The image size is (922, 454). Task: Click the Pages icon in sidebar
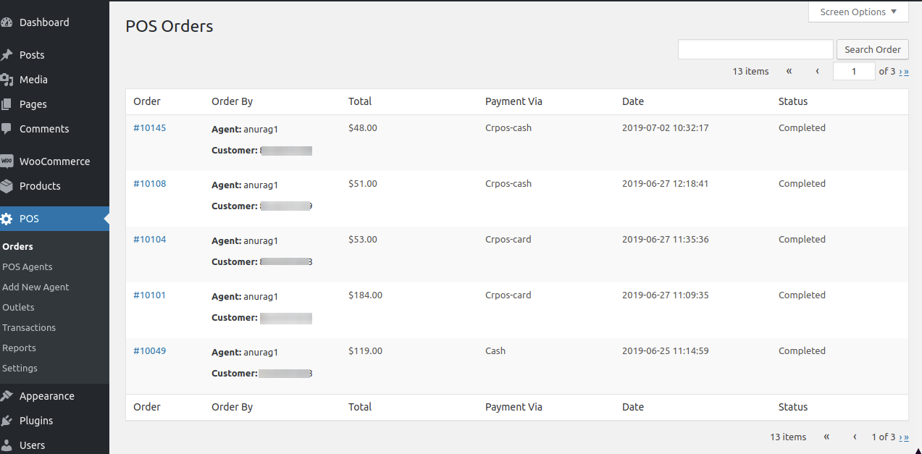(7, 104)
